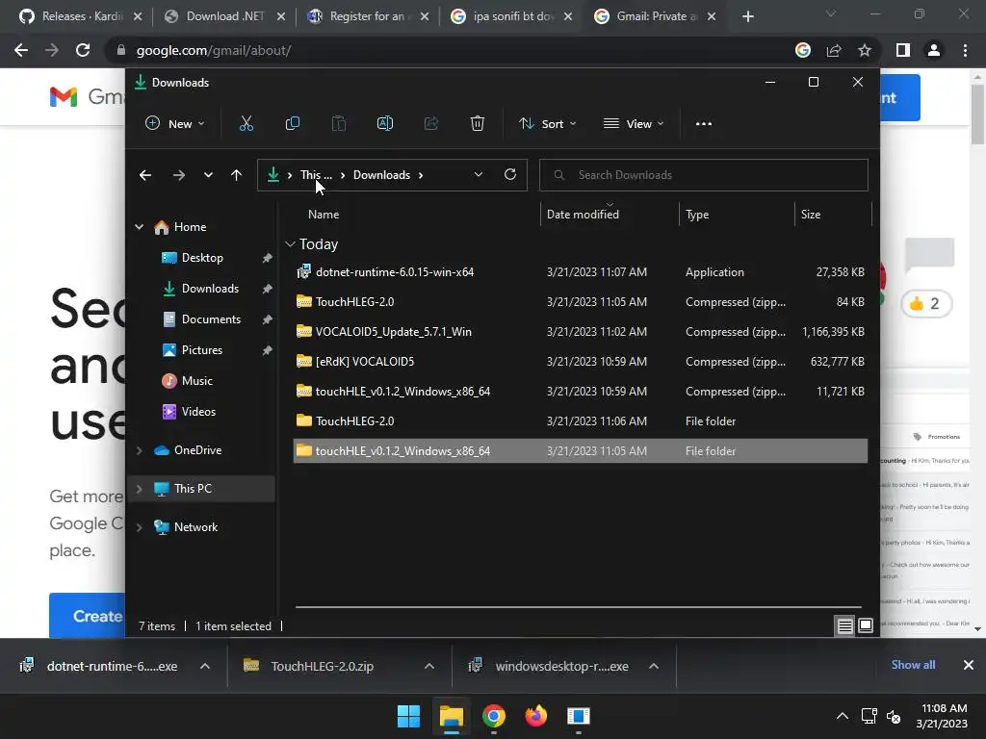Image resolution: width=986 pixels, height=739 pixels.
Task: Open Chrome profile avatar icon
Action: [934, 50]
